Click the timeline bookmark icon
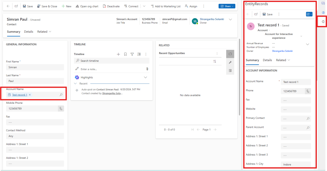 pos(125,54)
